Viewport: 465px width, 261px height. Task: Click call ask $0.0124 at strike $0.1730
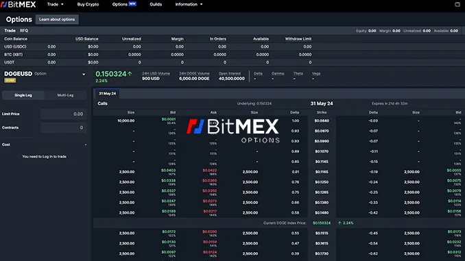click(x=210, y=252)
